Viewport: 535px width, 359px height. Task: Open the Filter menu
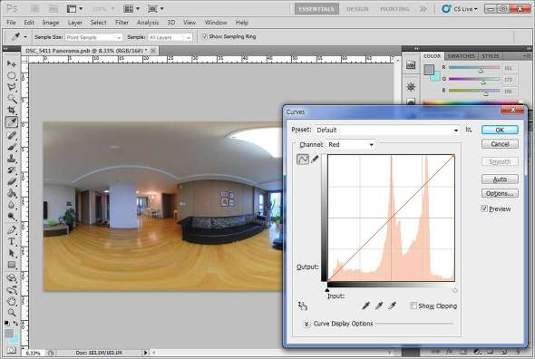coord(122,23)
